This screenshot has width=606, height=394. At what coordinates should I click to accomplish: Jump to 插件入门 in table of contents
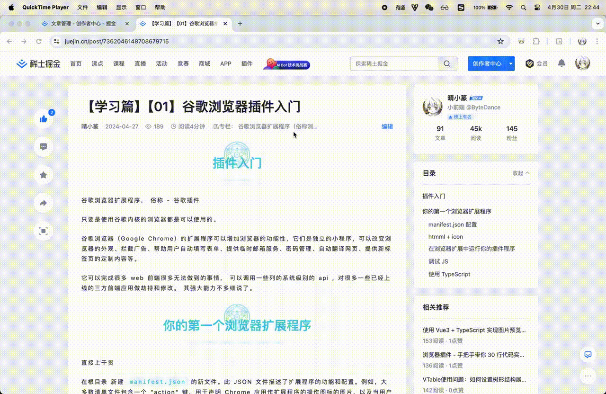coord(434,196)
